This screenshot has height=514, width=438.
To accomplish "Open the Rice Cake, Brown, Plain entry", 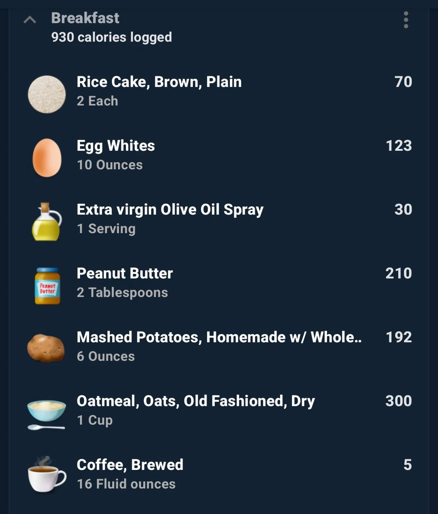I will (x=219, y=92).
